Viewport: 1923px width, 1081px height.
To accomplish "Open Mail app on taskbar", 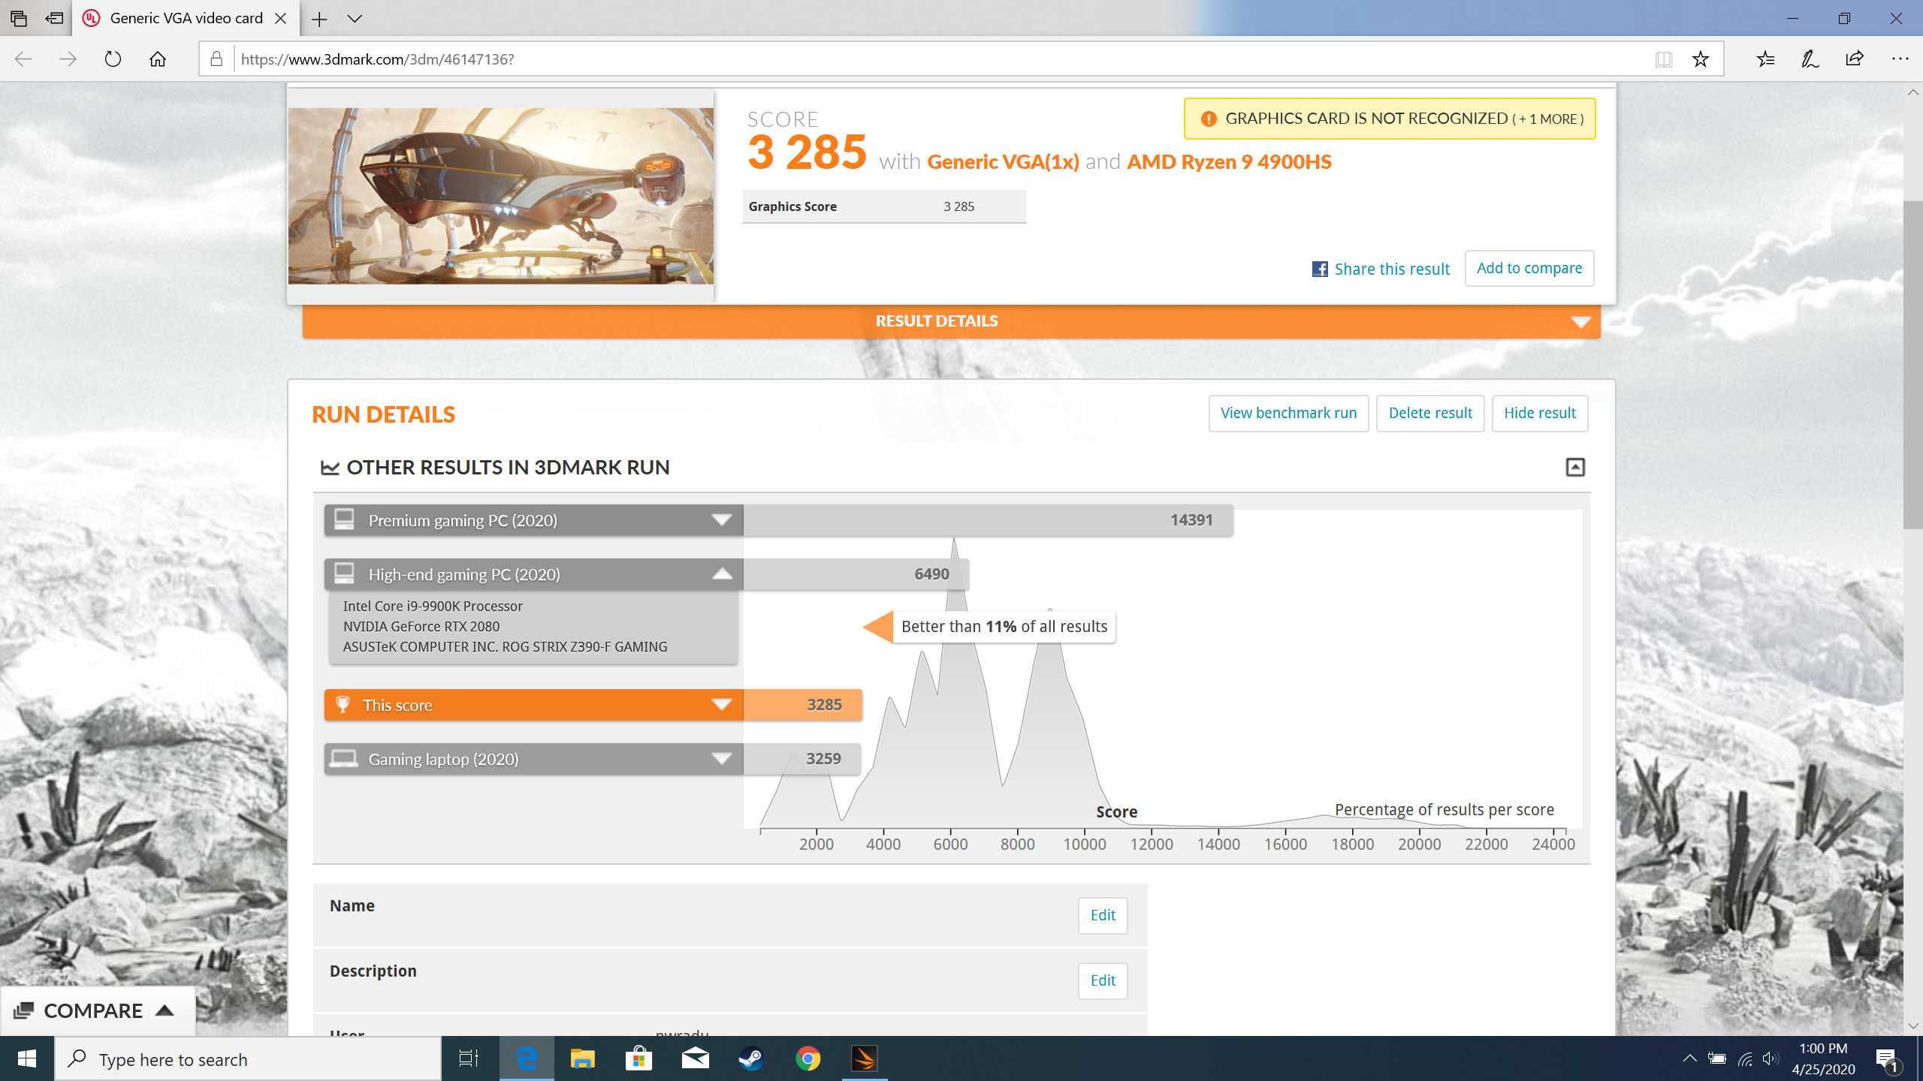I will [x=696, y=1059].
